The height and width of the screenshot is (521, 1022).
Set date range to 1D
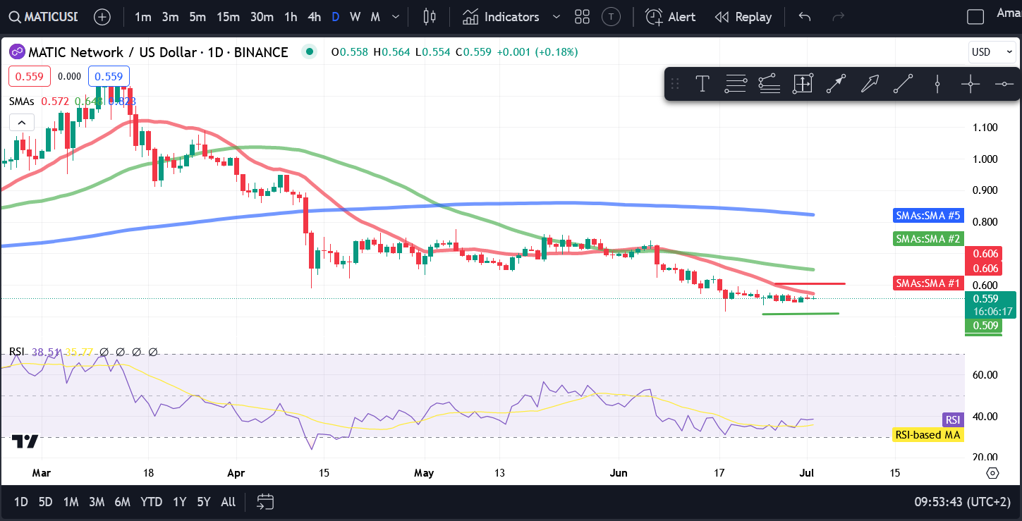coord(22,502)
